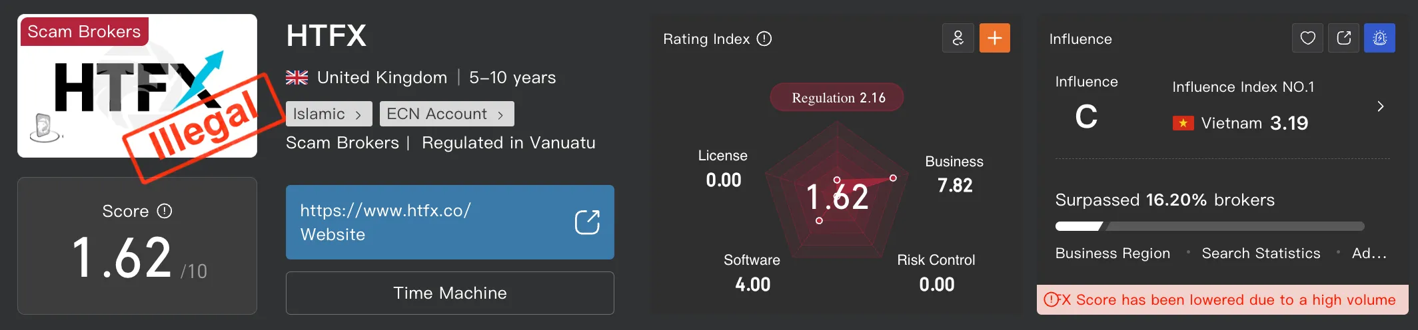This screenshot has height=330, width=1418.
Task: Click the user profile icon in Rating Index
Action: pyautogui.click(x=958, y=38)
